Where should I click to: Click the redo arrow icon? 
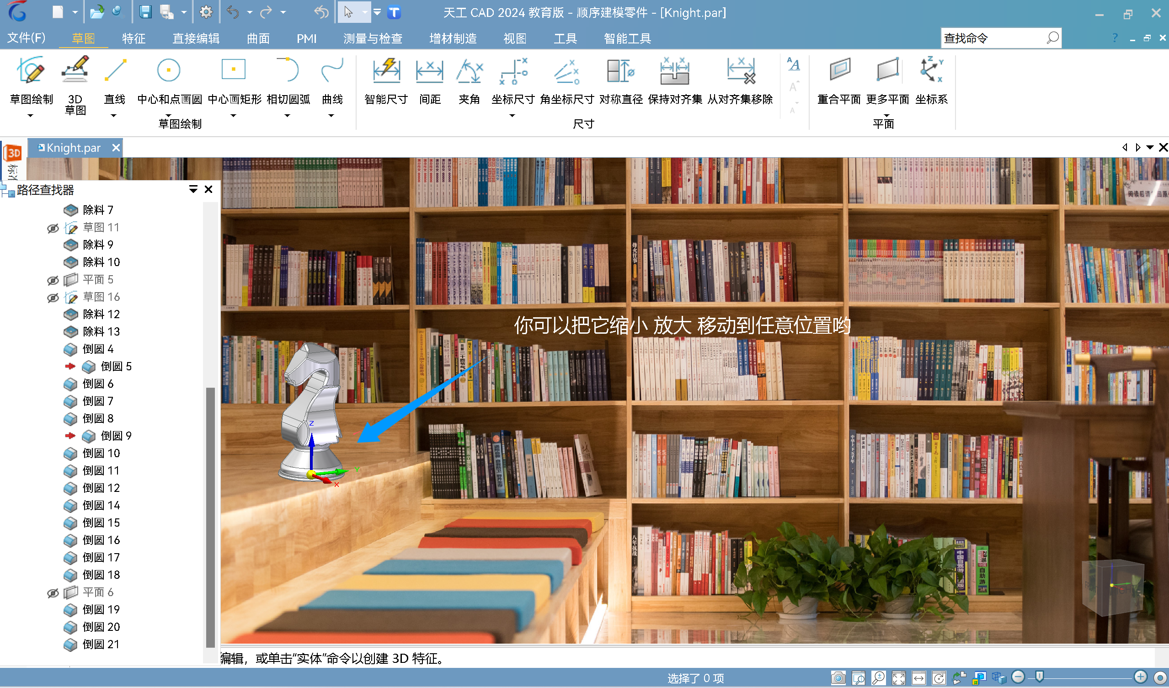(266, 12)
